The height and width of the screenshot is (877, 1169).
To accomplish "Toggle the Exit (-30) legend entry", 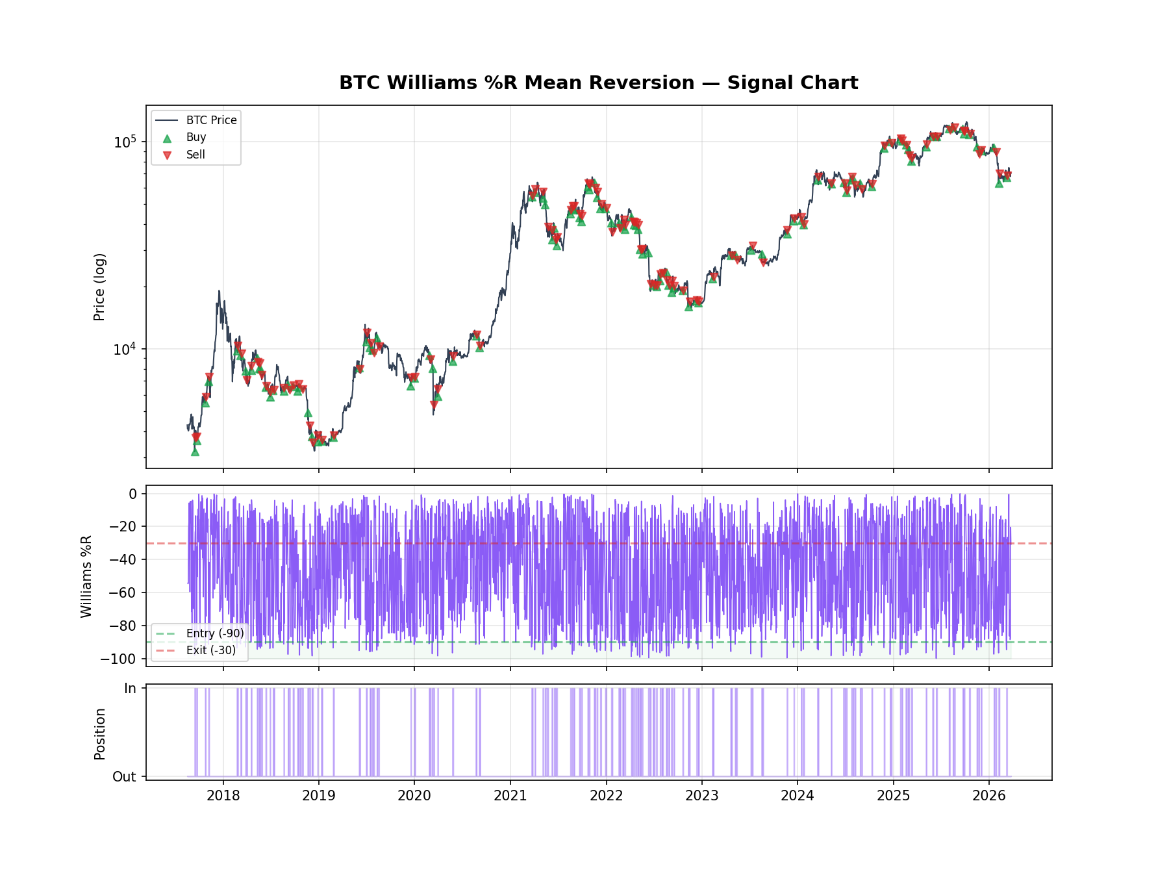I will [x=211, y=651].
